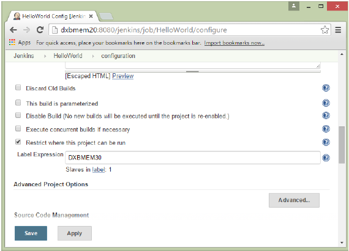Open the Chrome hamburger menu
The image size is (349, 251).
click(338, 30)
